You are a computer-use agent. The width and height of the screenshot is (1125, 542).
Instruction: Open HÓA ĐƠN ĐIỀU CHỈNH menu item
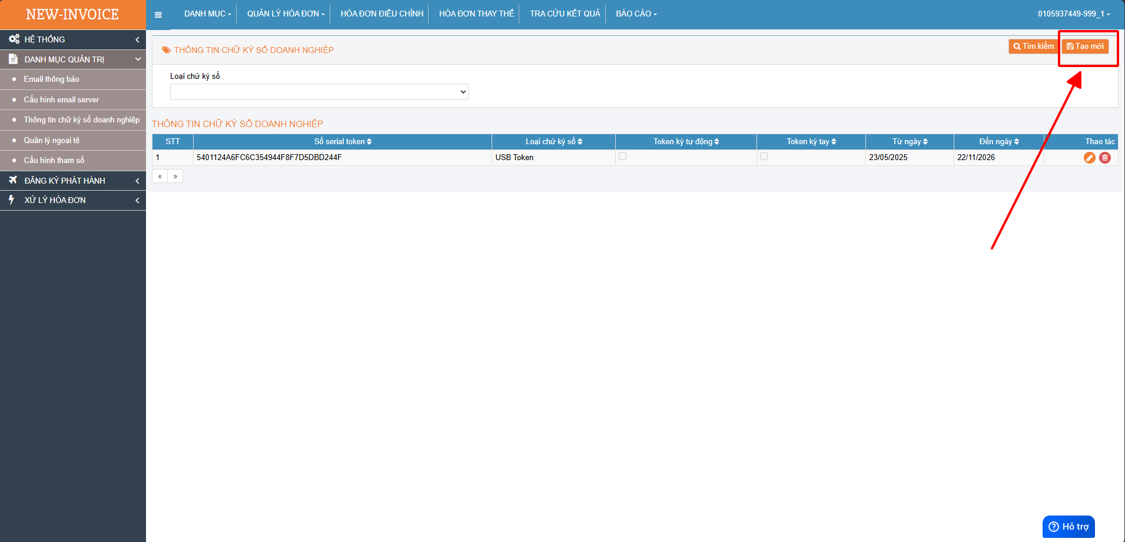click(x=381, y=14)
